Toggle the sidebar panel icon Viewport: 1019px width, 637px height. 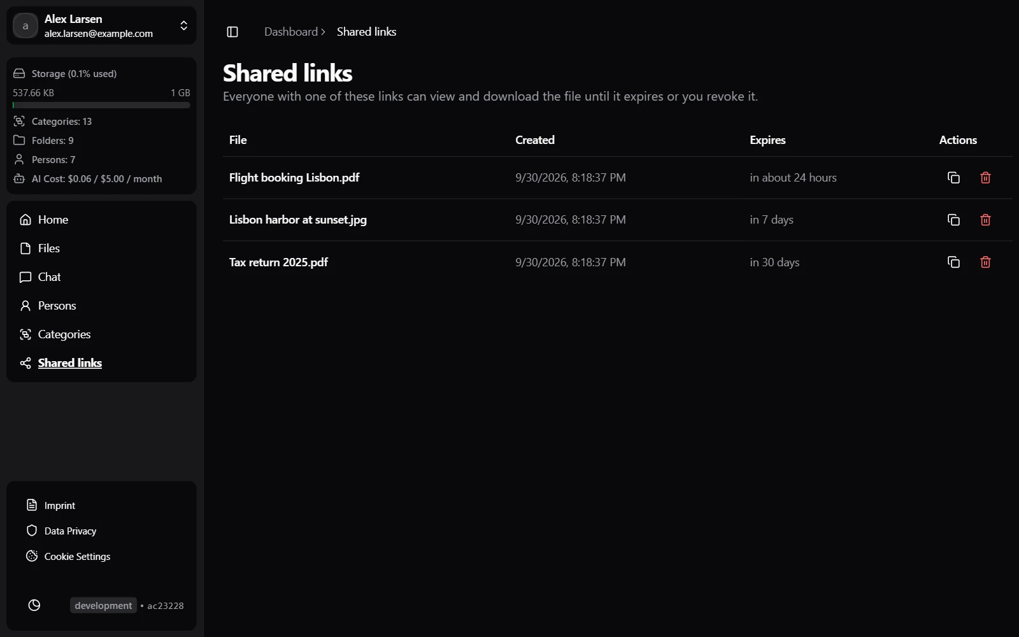tap(232, 32)
